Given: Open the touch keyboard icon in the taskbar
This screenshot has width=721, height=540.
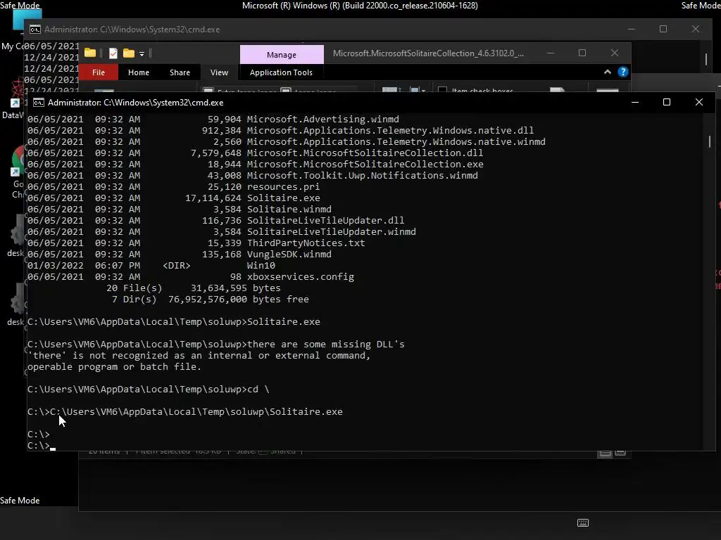Looking at the screenshot, I should pos(582,522).
